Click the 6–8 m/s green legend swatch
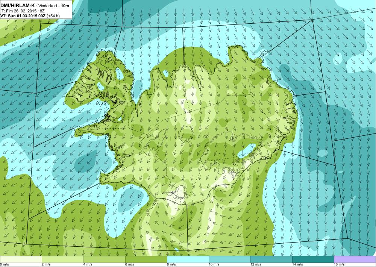 tap(146, 259)
